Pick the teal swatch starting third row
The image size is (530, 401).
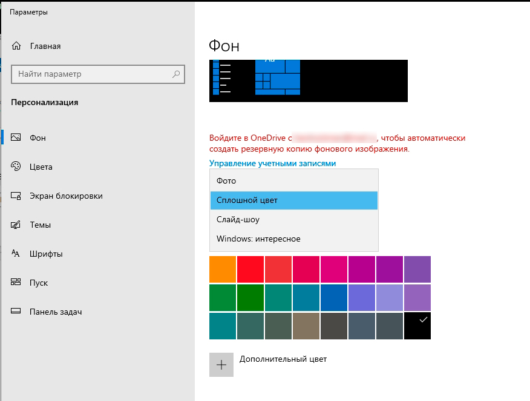point(223,326)
